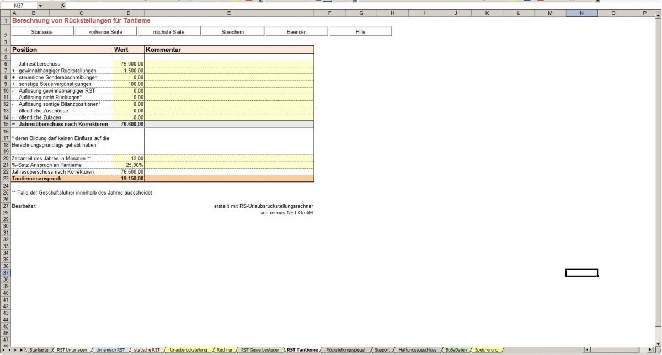Click the vorherige Seite button
662x355 pixels.
click(105, 32)
